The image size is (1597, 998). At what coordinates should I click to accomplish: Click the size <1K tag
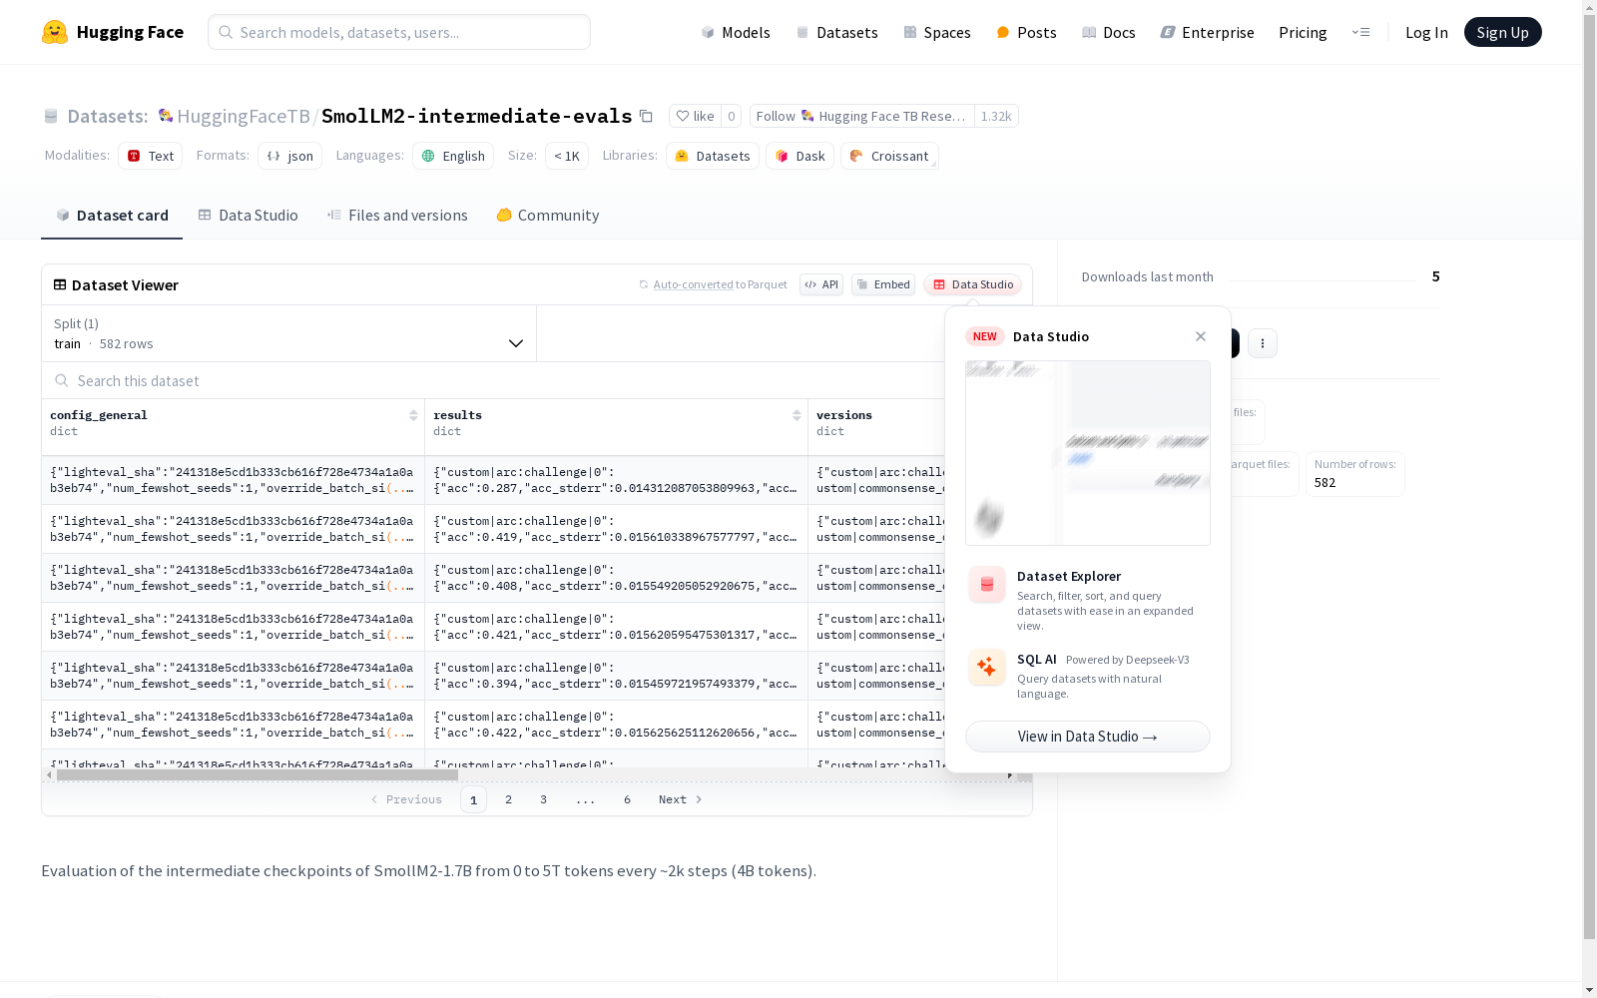coord(567,156)
